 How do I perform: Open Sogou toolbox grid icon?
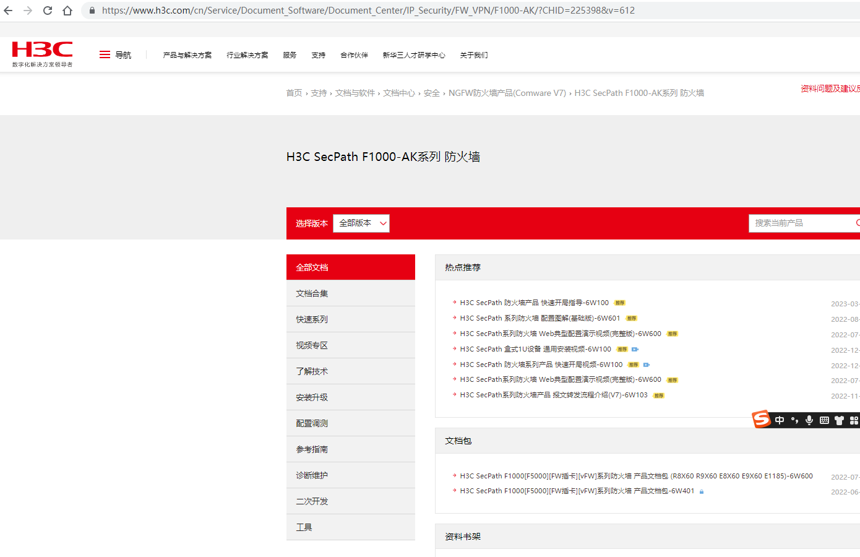pos(854,420)
